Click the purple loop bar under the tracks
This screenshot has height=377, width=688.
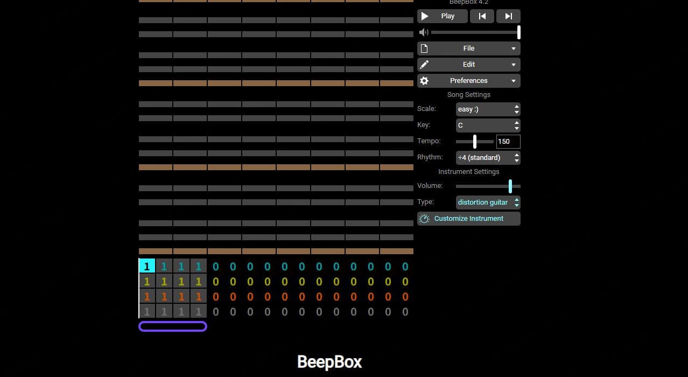173,326
